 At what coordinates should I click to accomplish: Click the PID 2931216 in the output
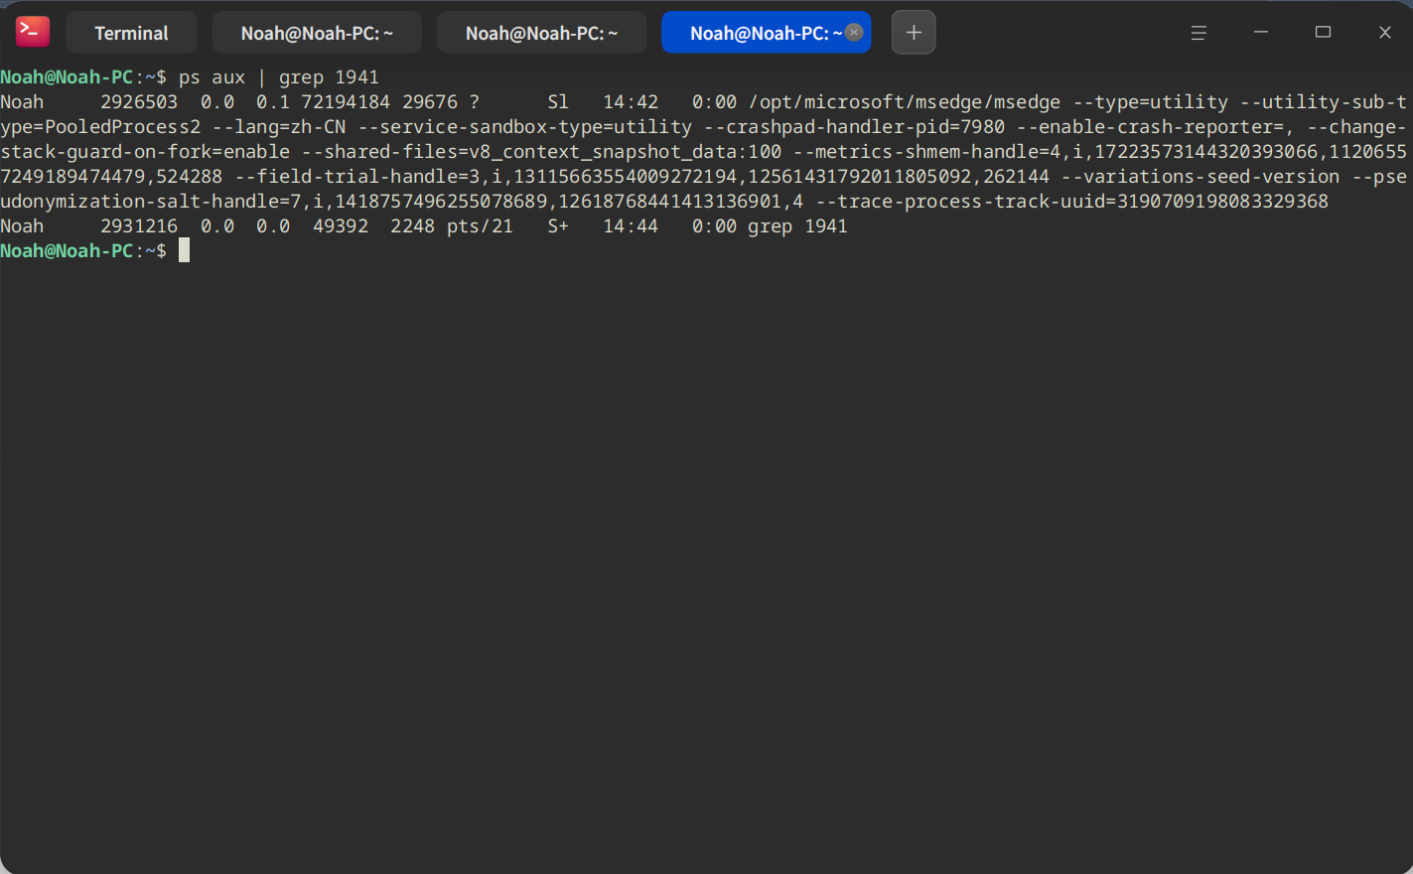coord(139,226)
